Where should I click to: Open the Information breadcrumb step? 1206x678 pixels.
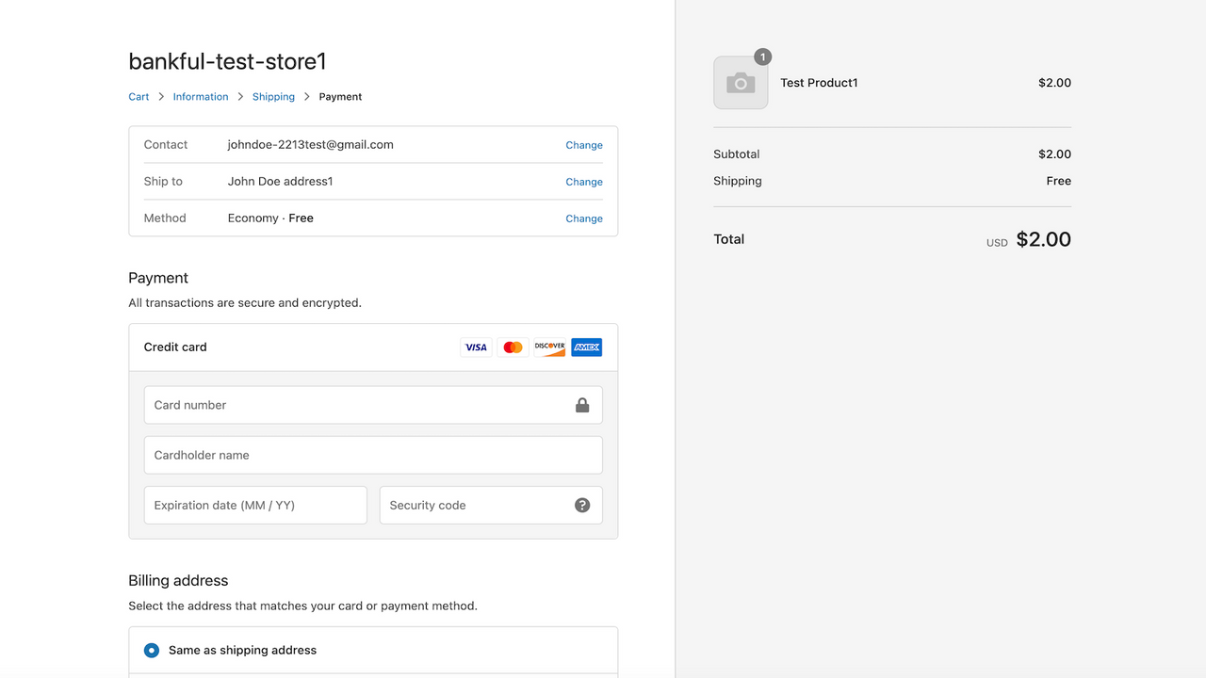click(x=201, y=97)
